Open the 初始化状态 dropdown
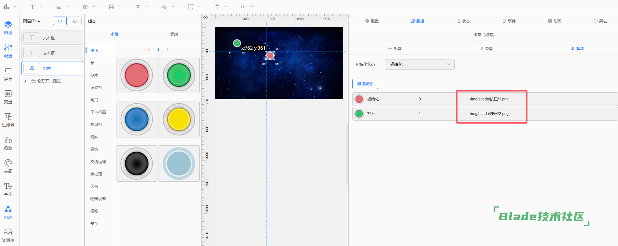This screenshot has height=246, width=618. tap(420, 64)
